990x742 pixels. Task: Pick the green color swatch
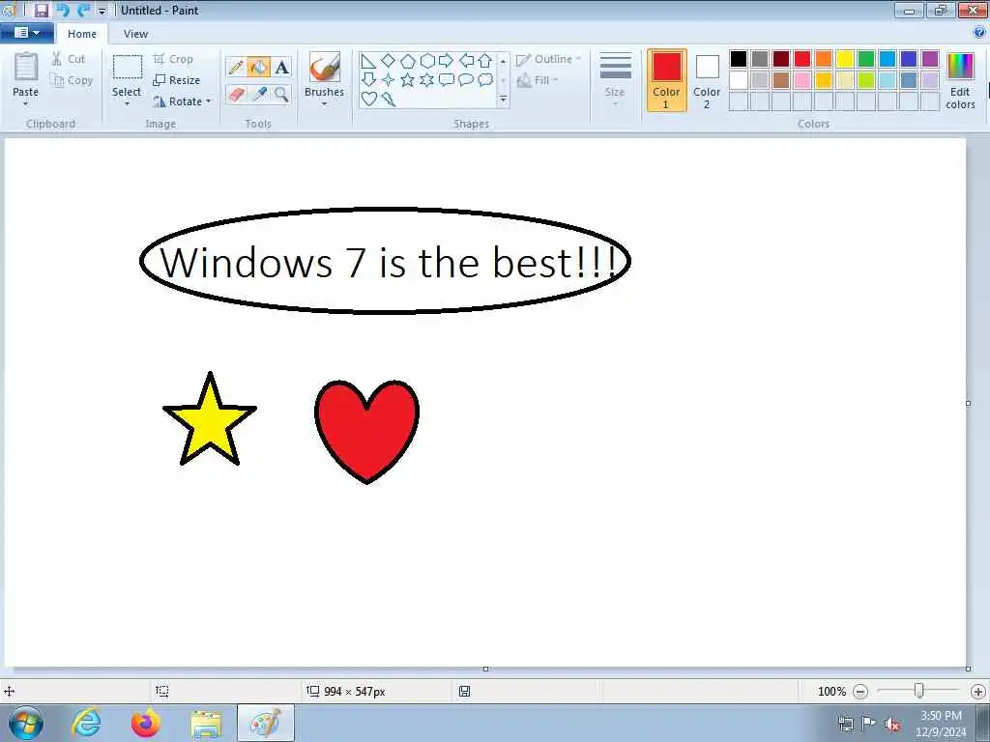[x=866, y=59]
